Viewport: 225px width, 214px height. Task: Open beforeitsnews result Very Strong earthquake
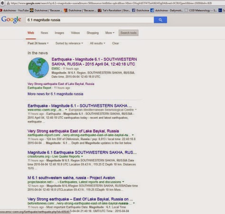pos(80,199)
